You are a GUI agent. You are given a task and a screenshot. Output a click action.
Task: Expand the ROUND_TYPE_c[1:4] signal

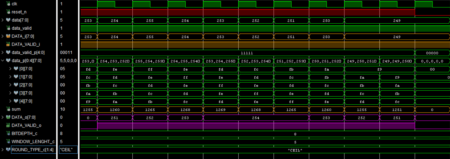pos(3,150)
